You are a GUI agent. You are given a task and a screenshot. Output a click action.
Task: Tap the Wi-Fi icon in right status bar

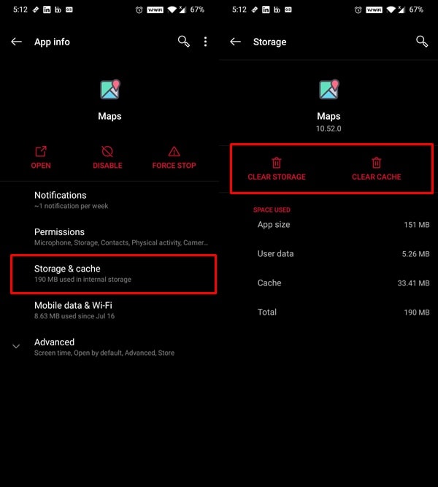pos(391,10)
